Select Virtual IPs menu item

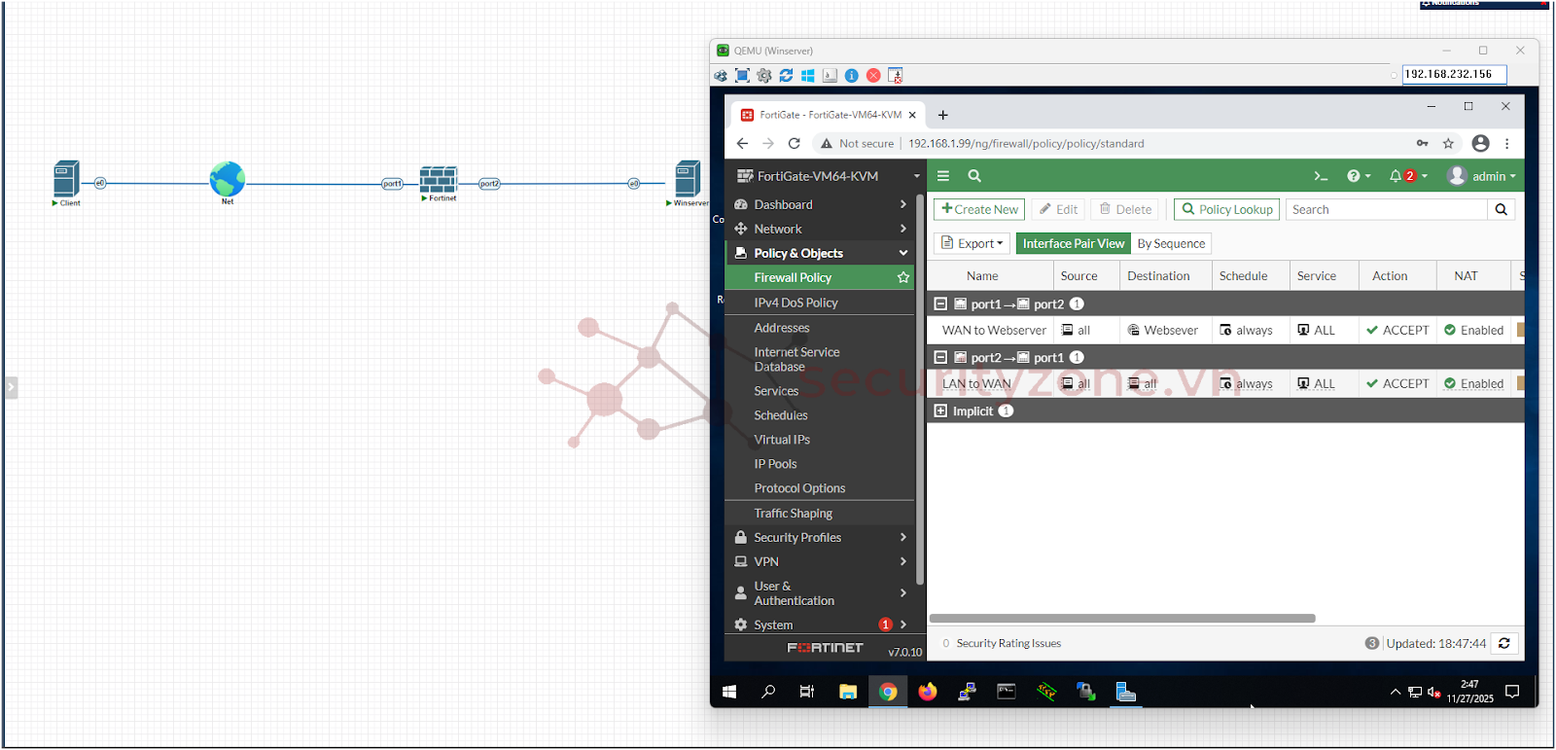point(782,440)
